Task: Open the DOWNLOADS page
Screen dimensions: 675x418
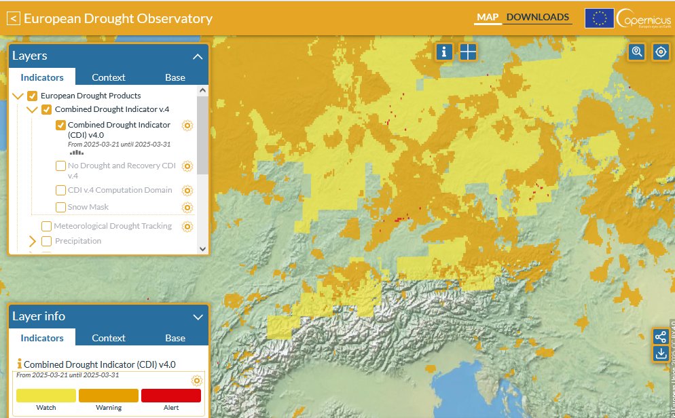Action: pos(538,17)
